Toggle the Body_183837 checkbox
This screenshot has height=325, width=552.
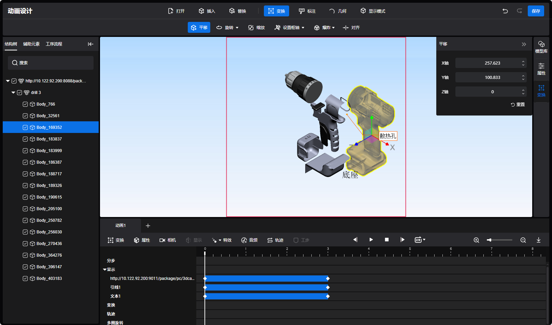[x=25, y=139]
